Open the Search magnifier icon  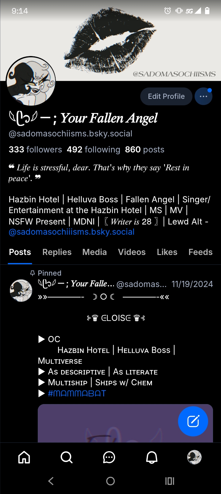click(x=67, y=457)
